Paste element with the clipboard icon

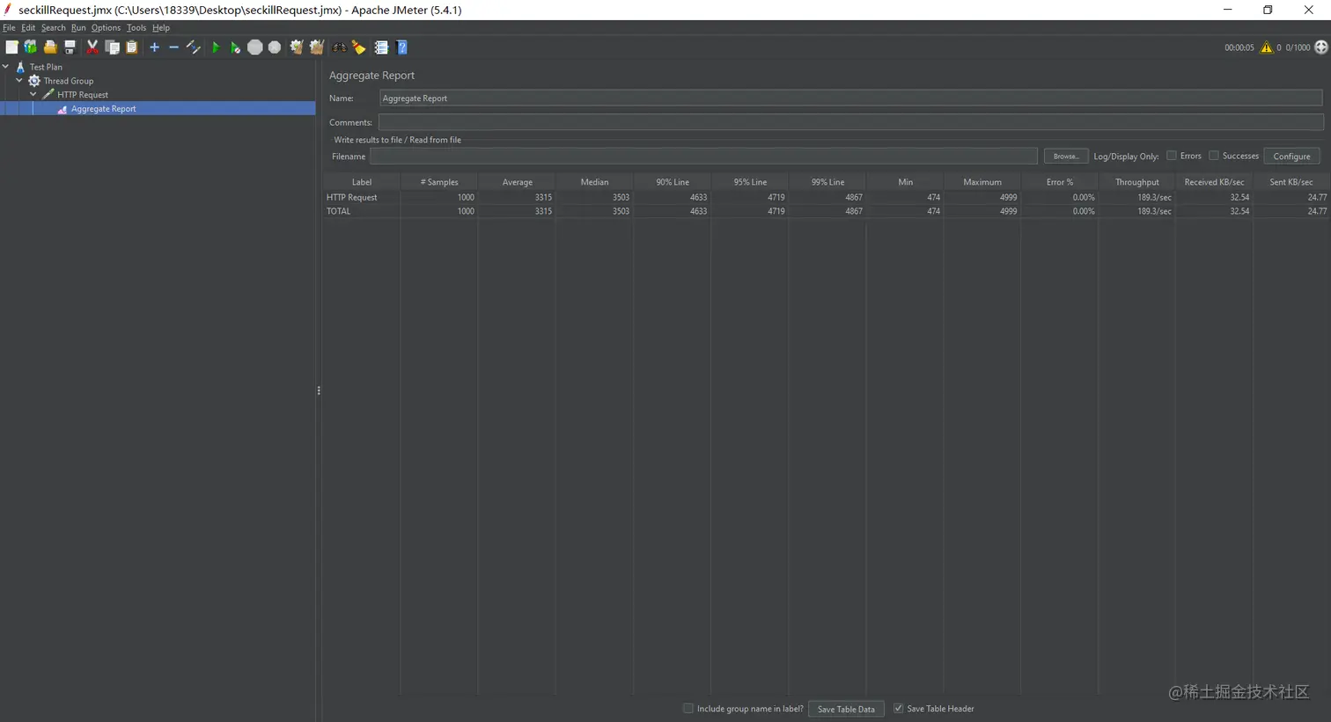pyautogui.click(x=131, y=47)
